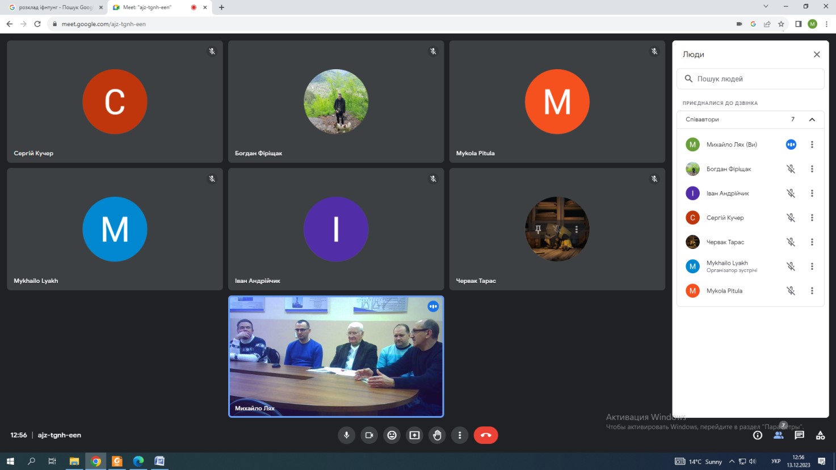Open the emoji reactions button
The width and height of the screenshot is (836, 470).
point(392,435)
